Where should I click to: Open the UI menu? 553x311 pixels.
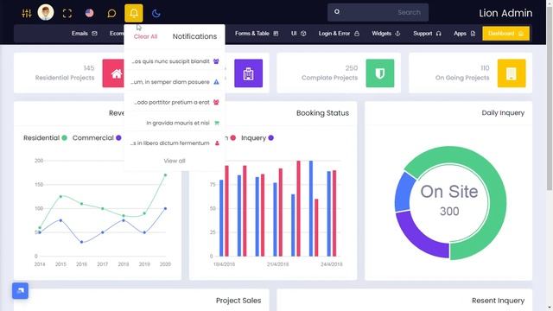coord(298,34)
